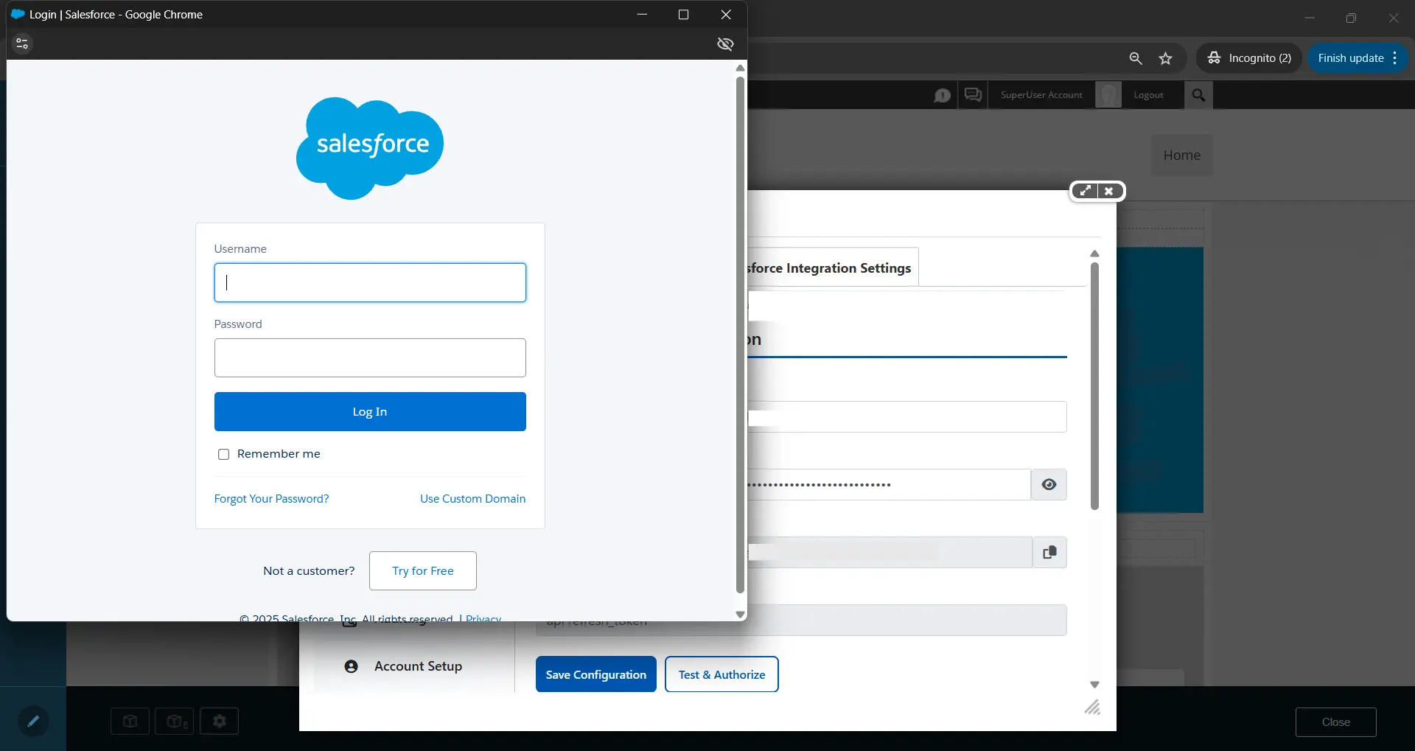Click the third-party cookies blocked eye icon

point(725,44)
